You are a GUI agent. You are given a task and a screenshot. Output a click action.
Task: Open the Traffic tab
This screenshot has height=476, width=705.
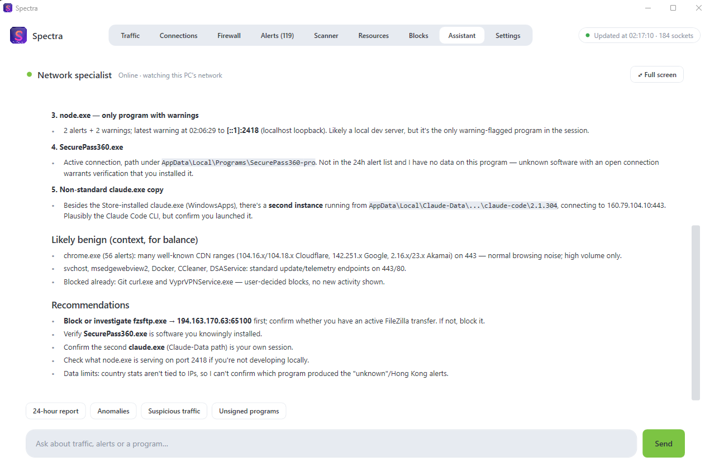click(x=130, y=35)
